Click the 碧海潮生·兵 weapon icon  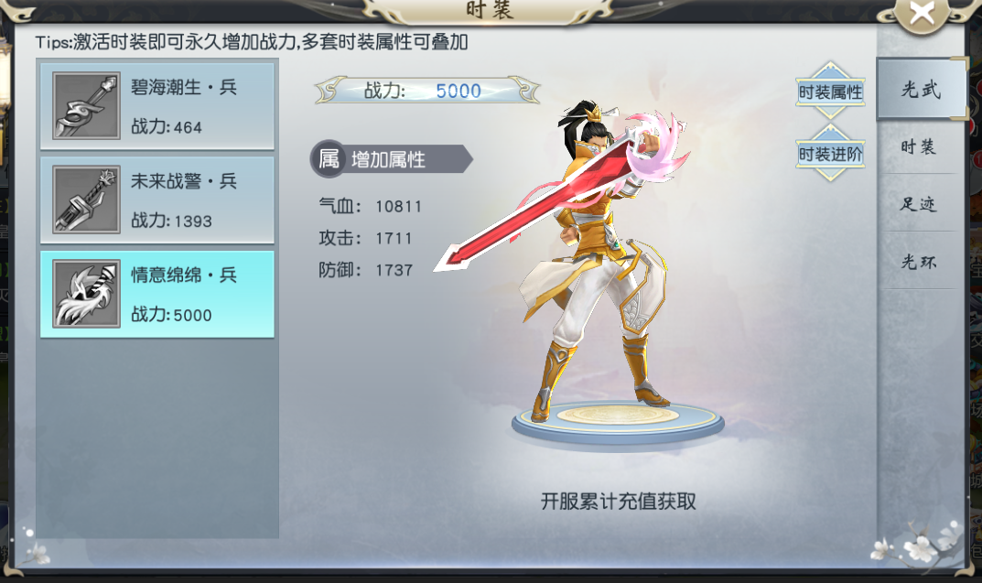86,105
